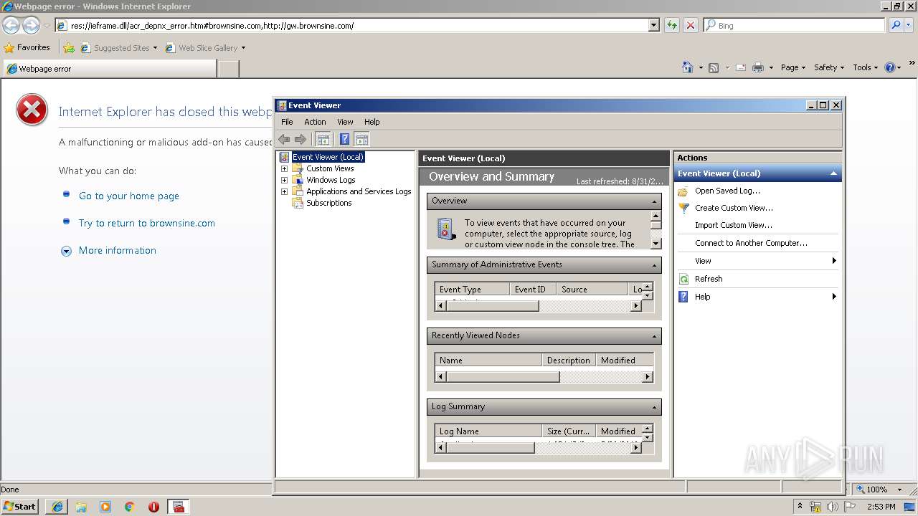Click the IE Print icon

(760, 67)
